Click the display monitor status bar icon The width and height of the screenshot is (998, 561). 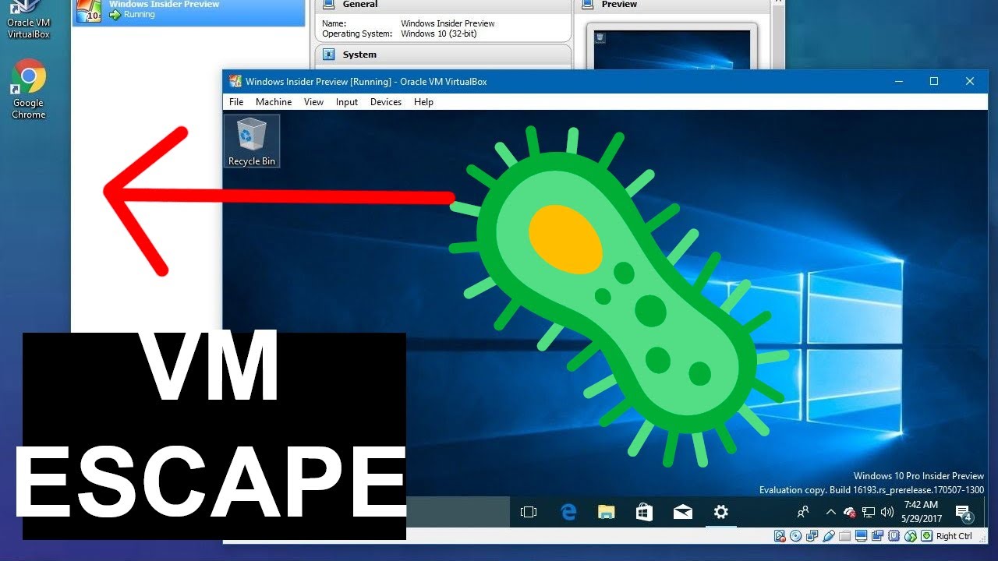861,536
